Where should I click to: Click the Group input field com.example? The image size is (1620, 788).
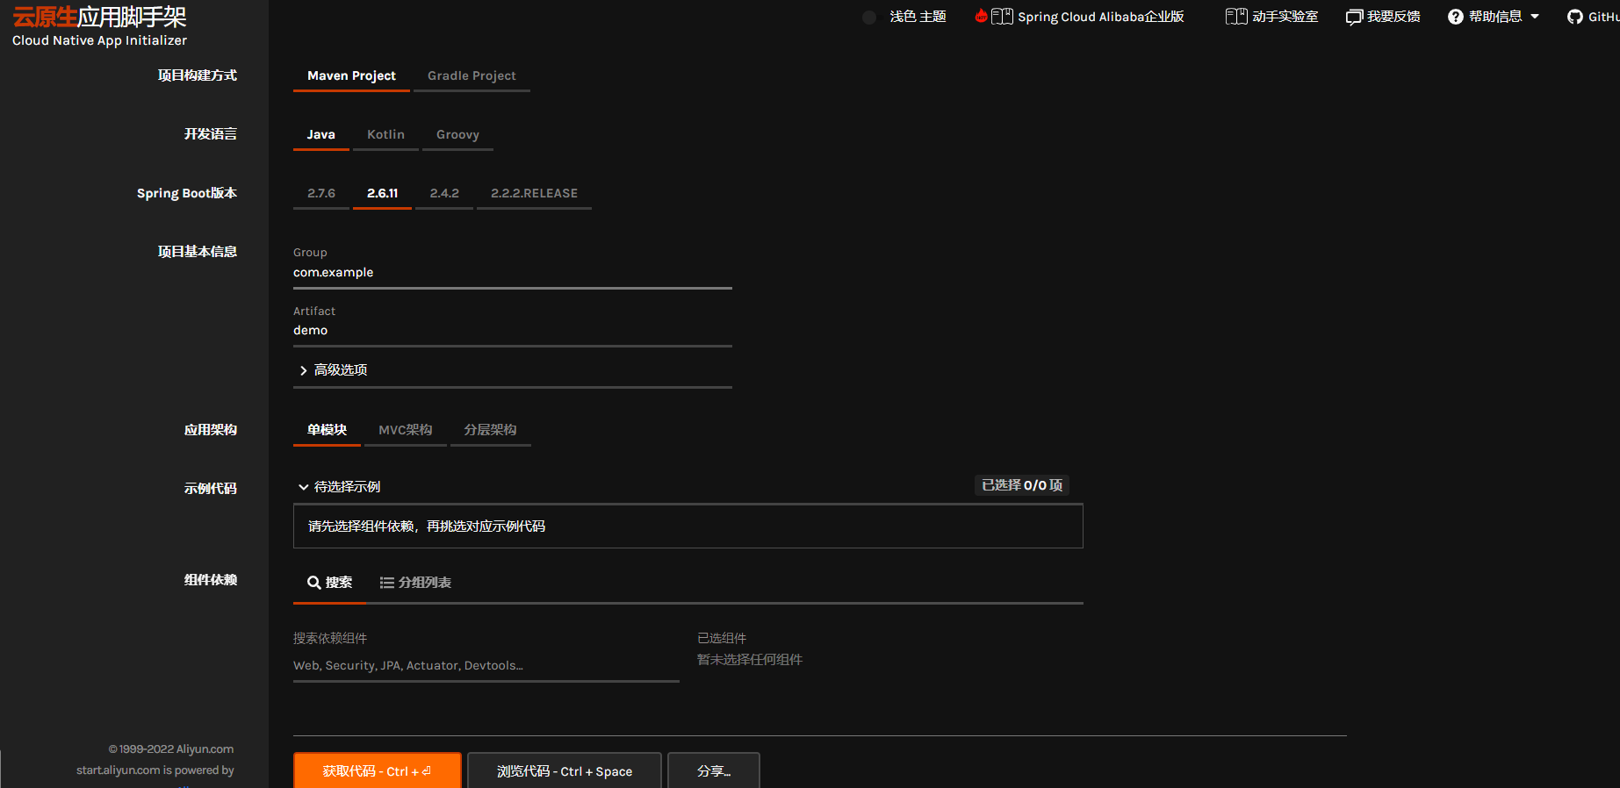[513, 273]
